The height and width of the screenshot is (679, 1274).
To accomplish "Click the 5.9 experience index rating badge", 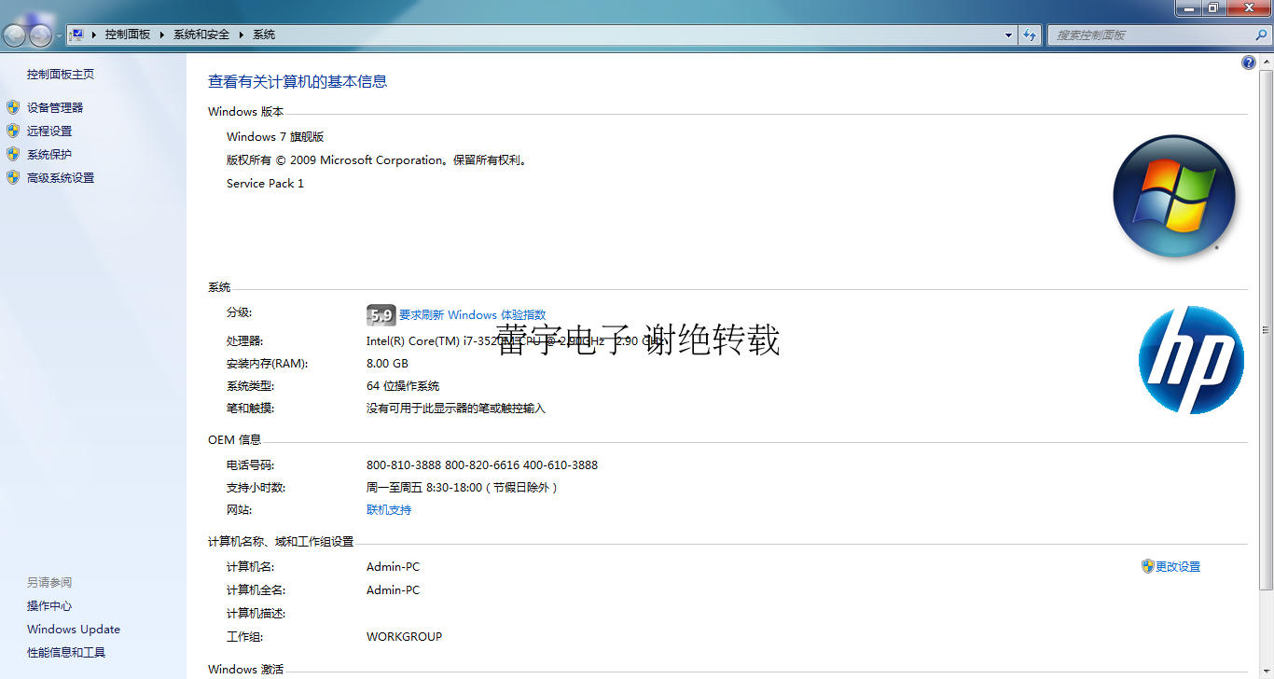I will tap(381, 315).
